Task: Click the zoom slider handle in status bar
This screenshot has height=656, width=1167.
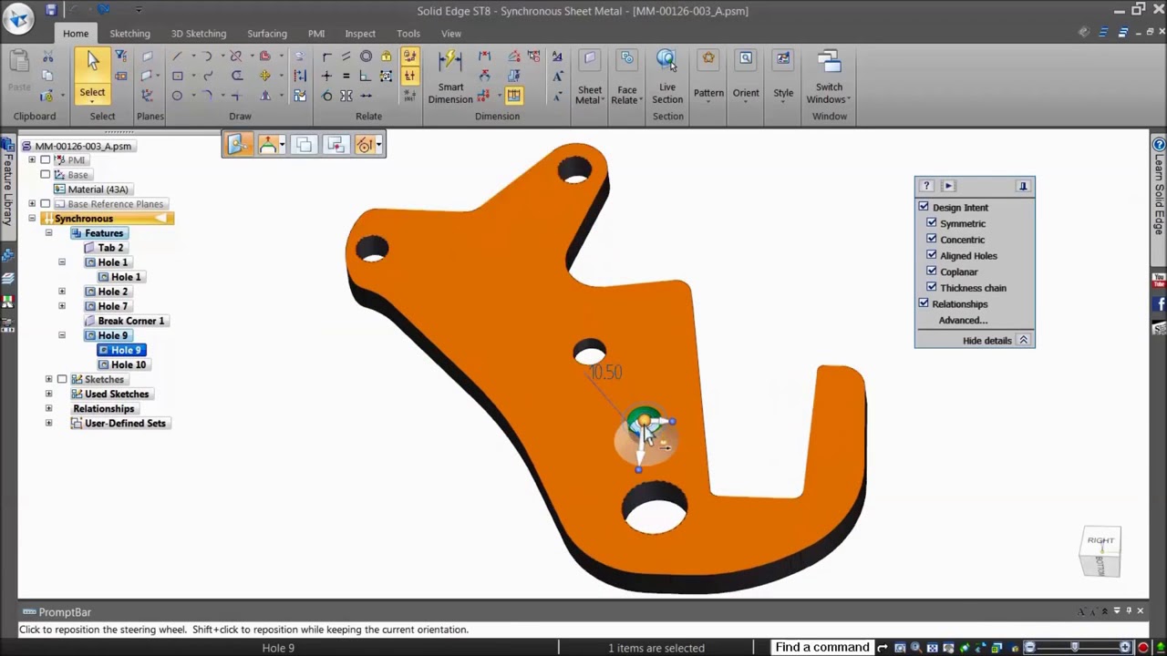Action: pos(1074,648)
